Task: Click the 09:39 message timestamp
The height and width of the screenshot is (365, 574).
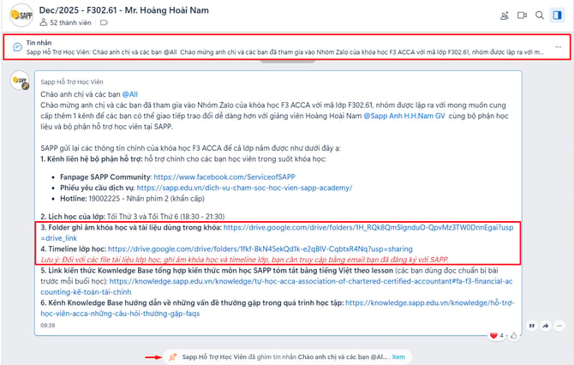Action: click(x=48, y=326)
